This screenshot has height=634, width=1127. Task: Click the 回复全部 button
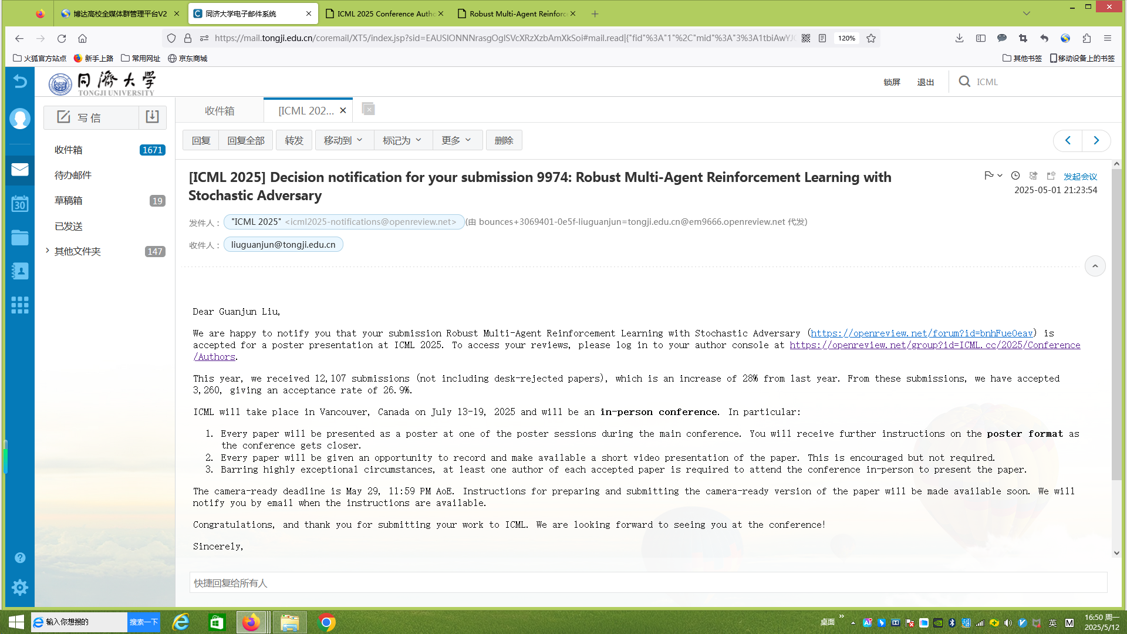click(246, 140)
